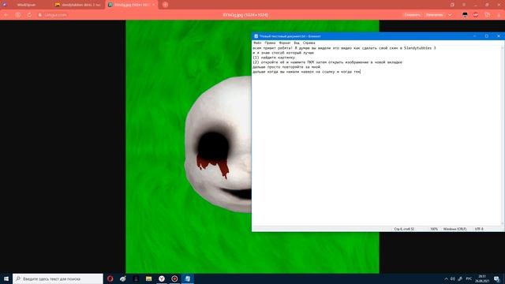Minimize the Notepad window
The image size is (505, 284).
474,36
